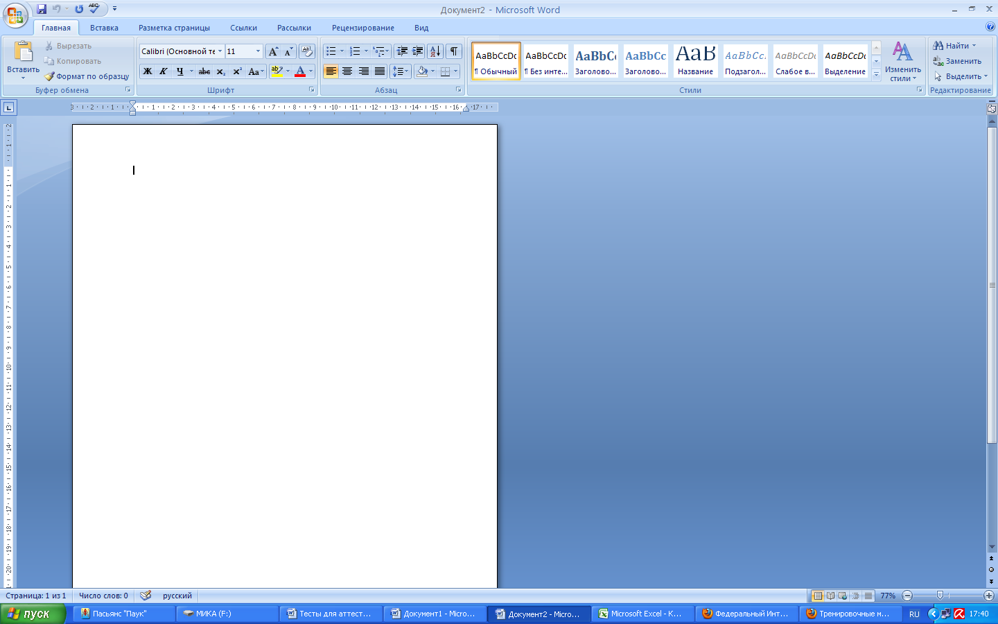Toggle paragraph marks display ¶
This screenshot has width=998, height=624.
pos(454,51)
